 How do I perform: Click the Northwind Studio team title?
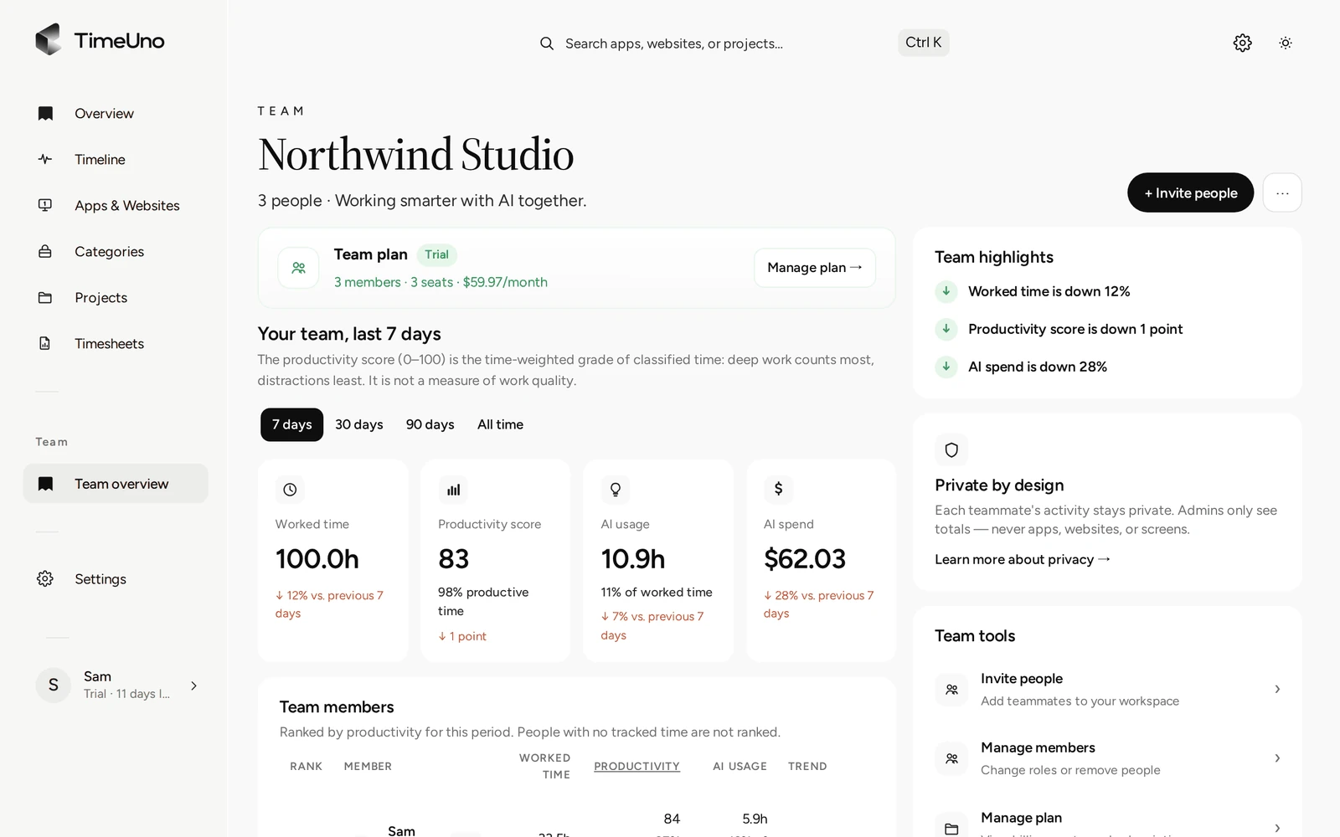click(x=415, y=154)
